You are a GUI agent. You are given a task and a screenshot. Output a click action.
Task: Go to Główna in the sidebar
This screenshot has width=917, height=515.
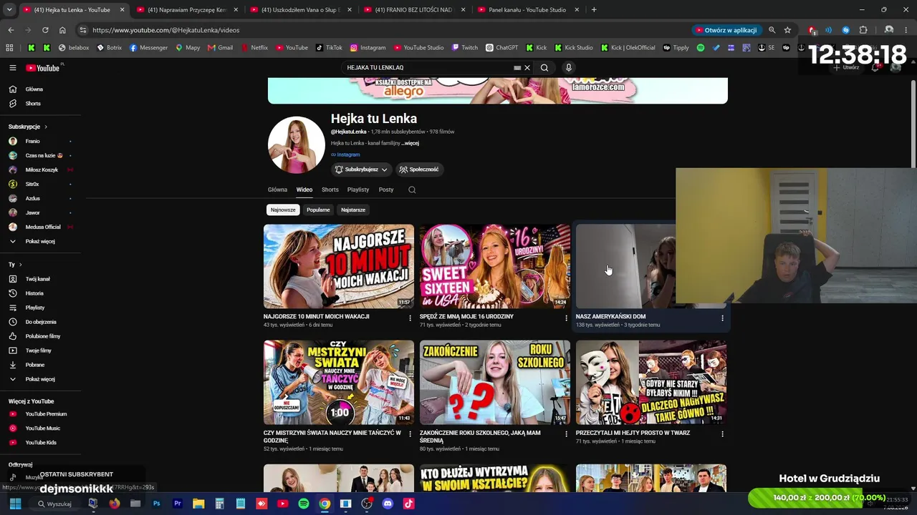[x=34, y=89]
